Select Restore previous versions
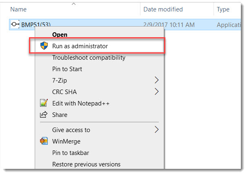 tap(86, 164)
